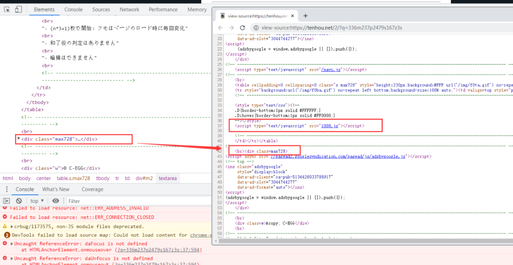Screen dimensions: 513x265
Task: Select the "- 暗槓はできません" text node
Action: pyautogui.click(x=70, y=58)
